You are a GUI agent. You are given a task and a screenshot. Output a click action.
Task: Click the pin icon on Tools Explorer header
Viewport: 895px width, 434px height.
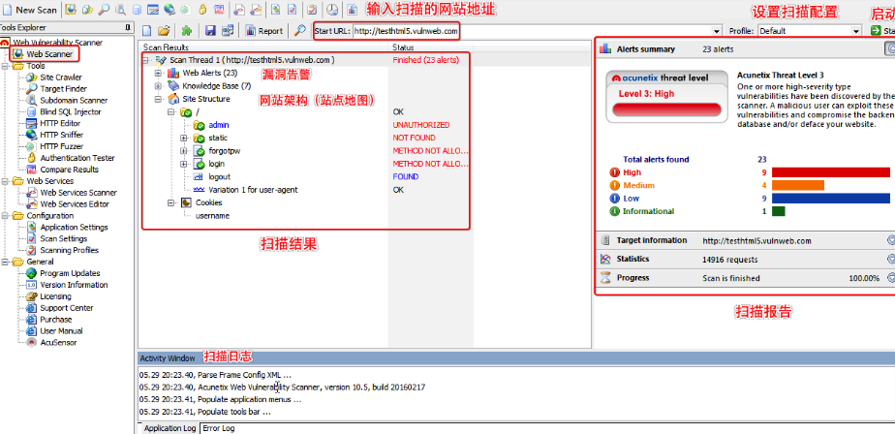[x=128, y=27]
